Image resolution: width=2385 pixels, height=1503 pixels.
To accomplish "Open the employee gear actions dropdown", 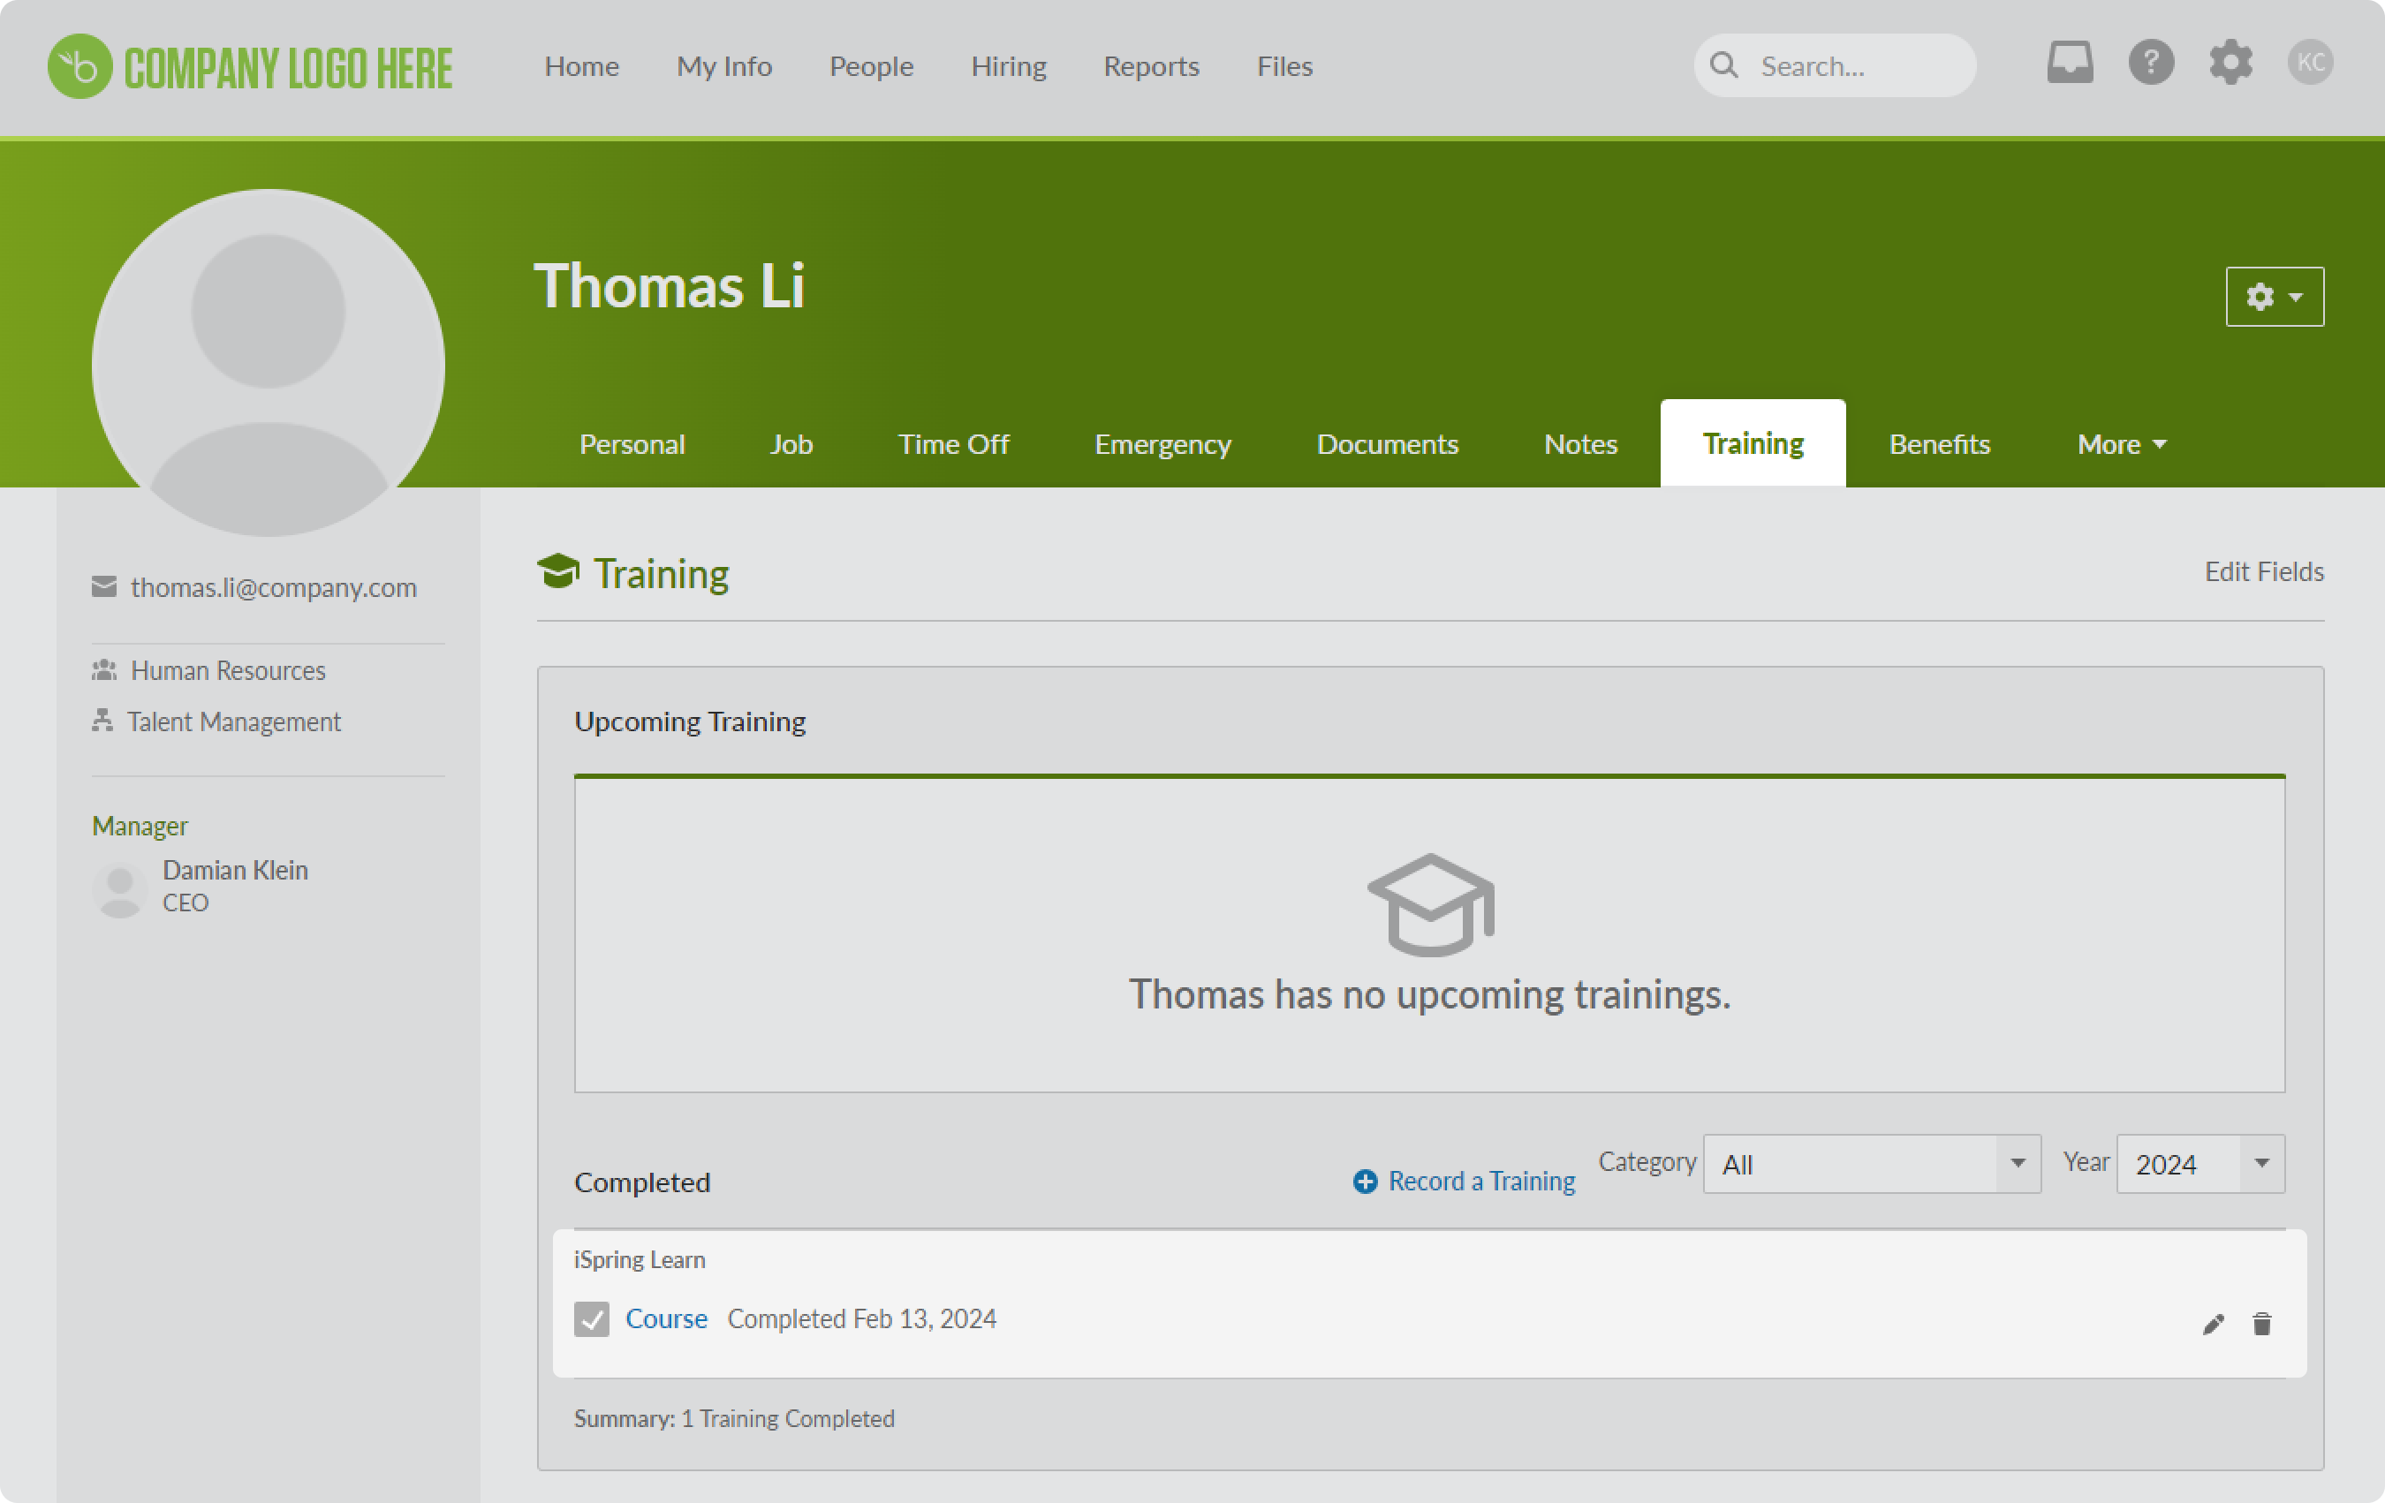I will coord(2274,296).
